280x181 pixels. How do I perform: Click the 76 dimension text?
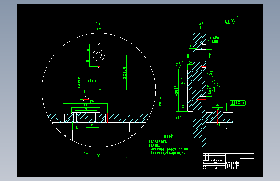click(86, 109)
